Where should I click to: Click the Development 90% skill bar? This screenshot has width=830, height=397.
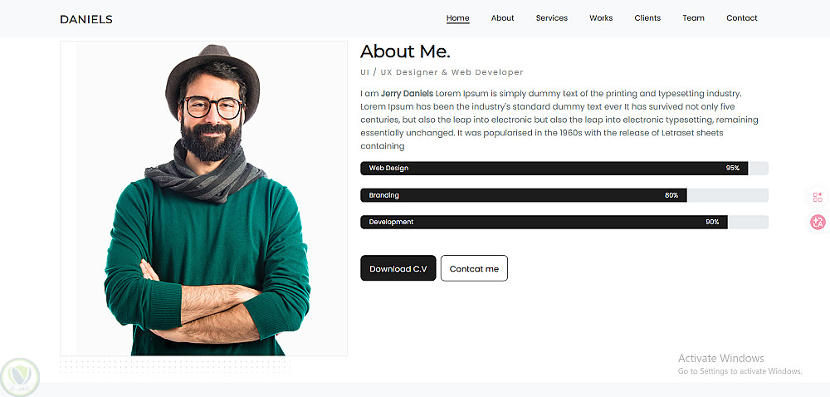tap(564, 223)
